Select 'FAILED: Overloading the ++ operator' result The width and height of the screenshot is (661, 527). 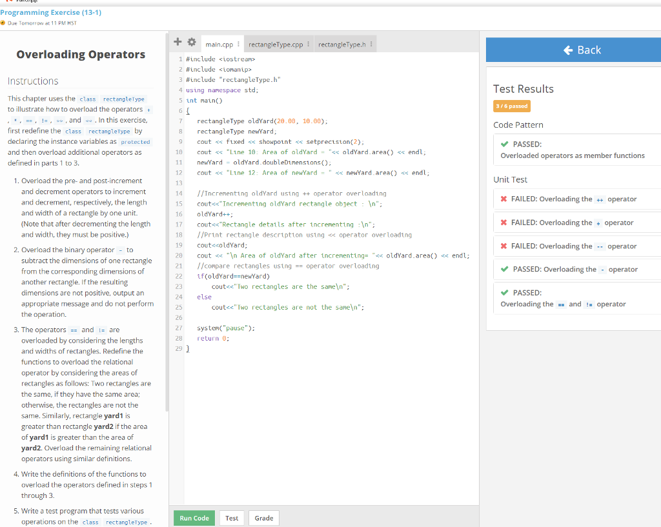point(577,199)
